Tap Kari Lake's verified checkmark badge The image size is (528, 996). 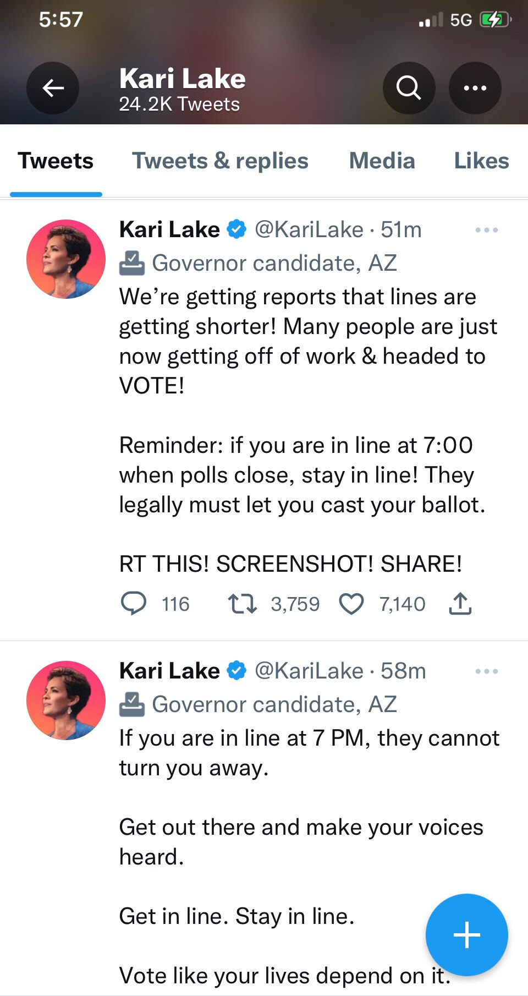coord(236,229)
